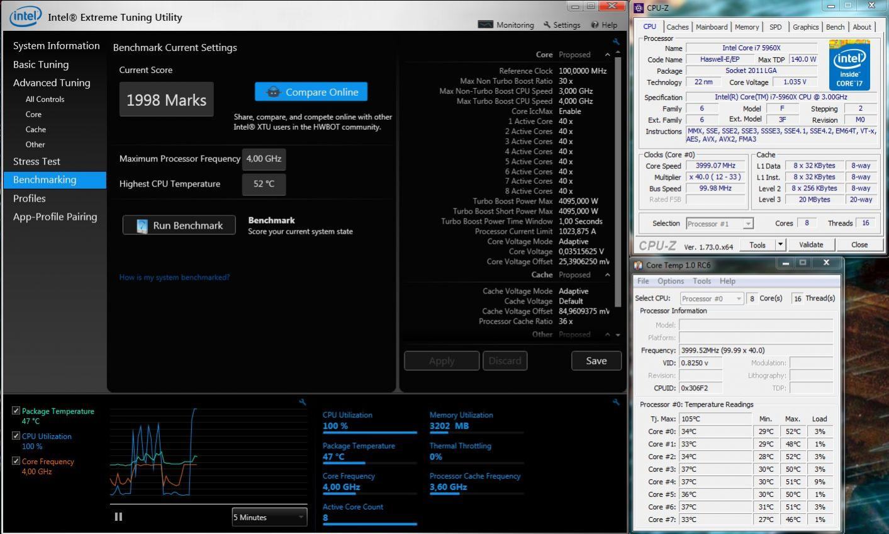Click CPU-Z Tools button

758,244
